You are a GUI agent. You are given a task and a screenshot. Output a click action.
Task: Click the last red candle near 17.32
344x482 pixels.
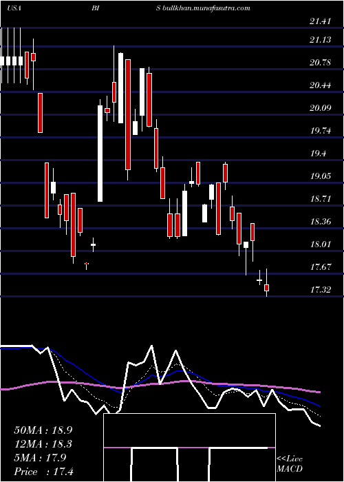pos(267,288)
